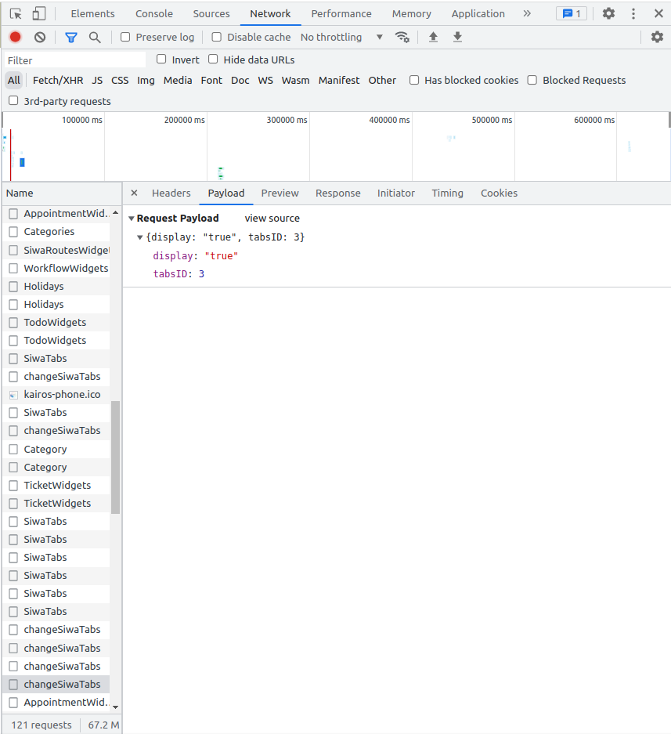
Task: Check Hide data URLs
Action: click(x=213, y=59)
